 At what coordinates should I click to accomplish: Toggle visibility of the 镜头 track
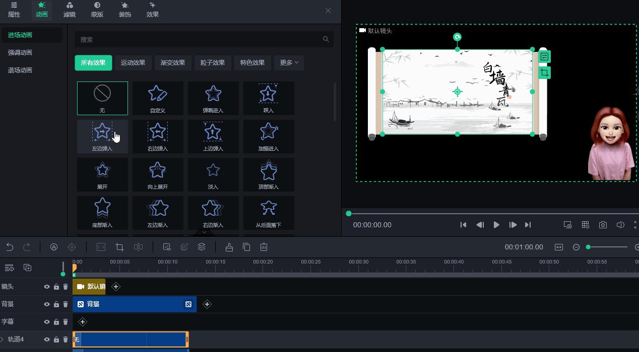tap(47, 287)
